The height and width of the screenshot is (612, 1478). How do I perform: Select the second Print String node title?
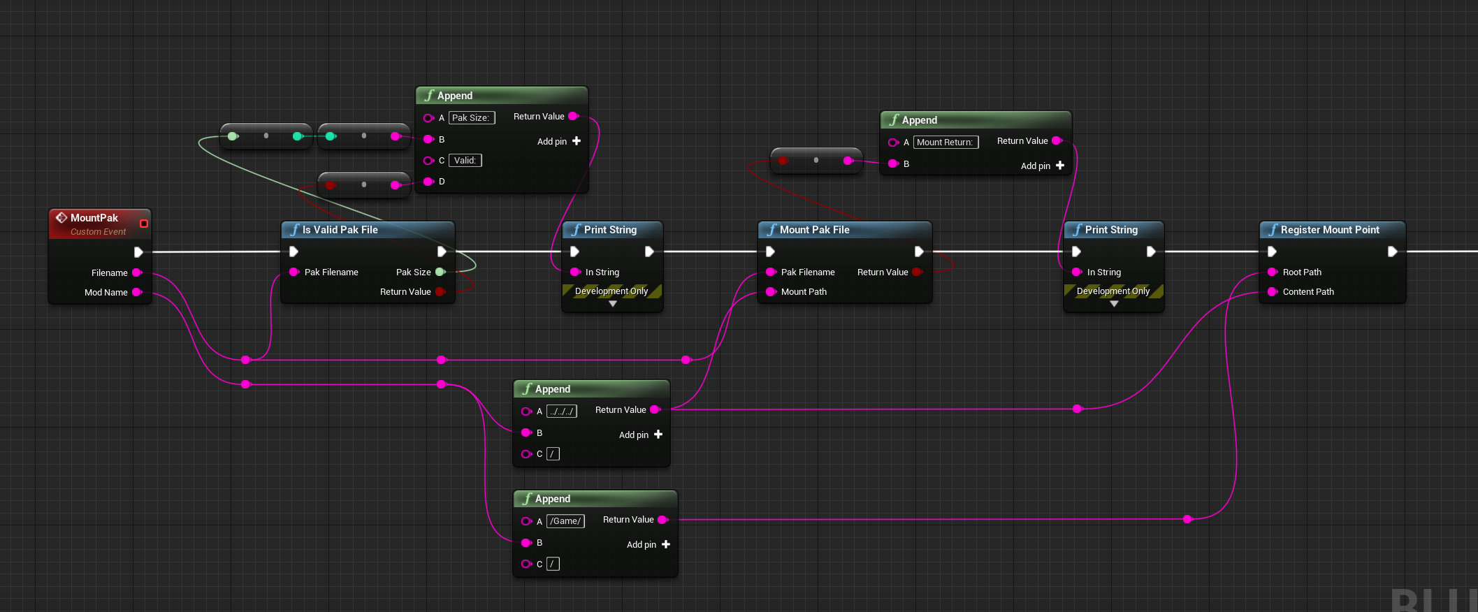pos(1111,230)
